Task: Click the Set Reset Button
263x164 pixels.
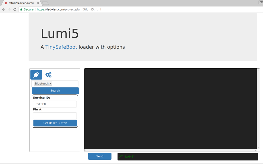Action: [x=55, y=123]
